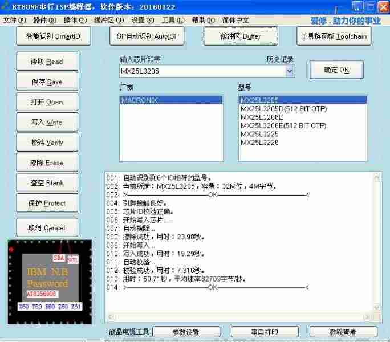Image resolution: width=390 pixels, height=342 pixels.
Task: Click the Protect button
Action: click(47, 203)
